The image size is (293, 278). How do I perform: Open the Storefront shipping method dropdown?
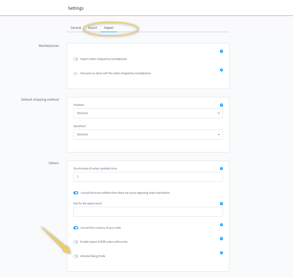[x=148, y=134]
